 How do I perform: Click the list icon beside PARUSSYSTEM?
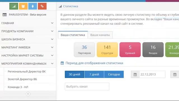pos(4,15)
